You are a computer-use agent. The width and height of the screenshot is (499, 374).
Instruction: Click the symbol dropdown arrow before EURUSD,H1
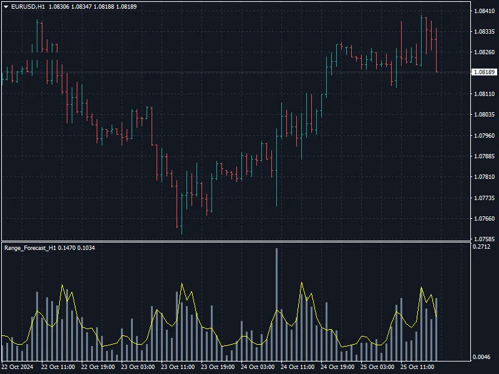(x=7, y=6)
